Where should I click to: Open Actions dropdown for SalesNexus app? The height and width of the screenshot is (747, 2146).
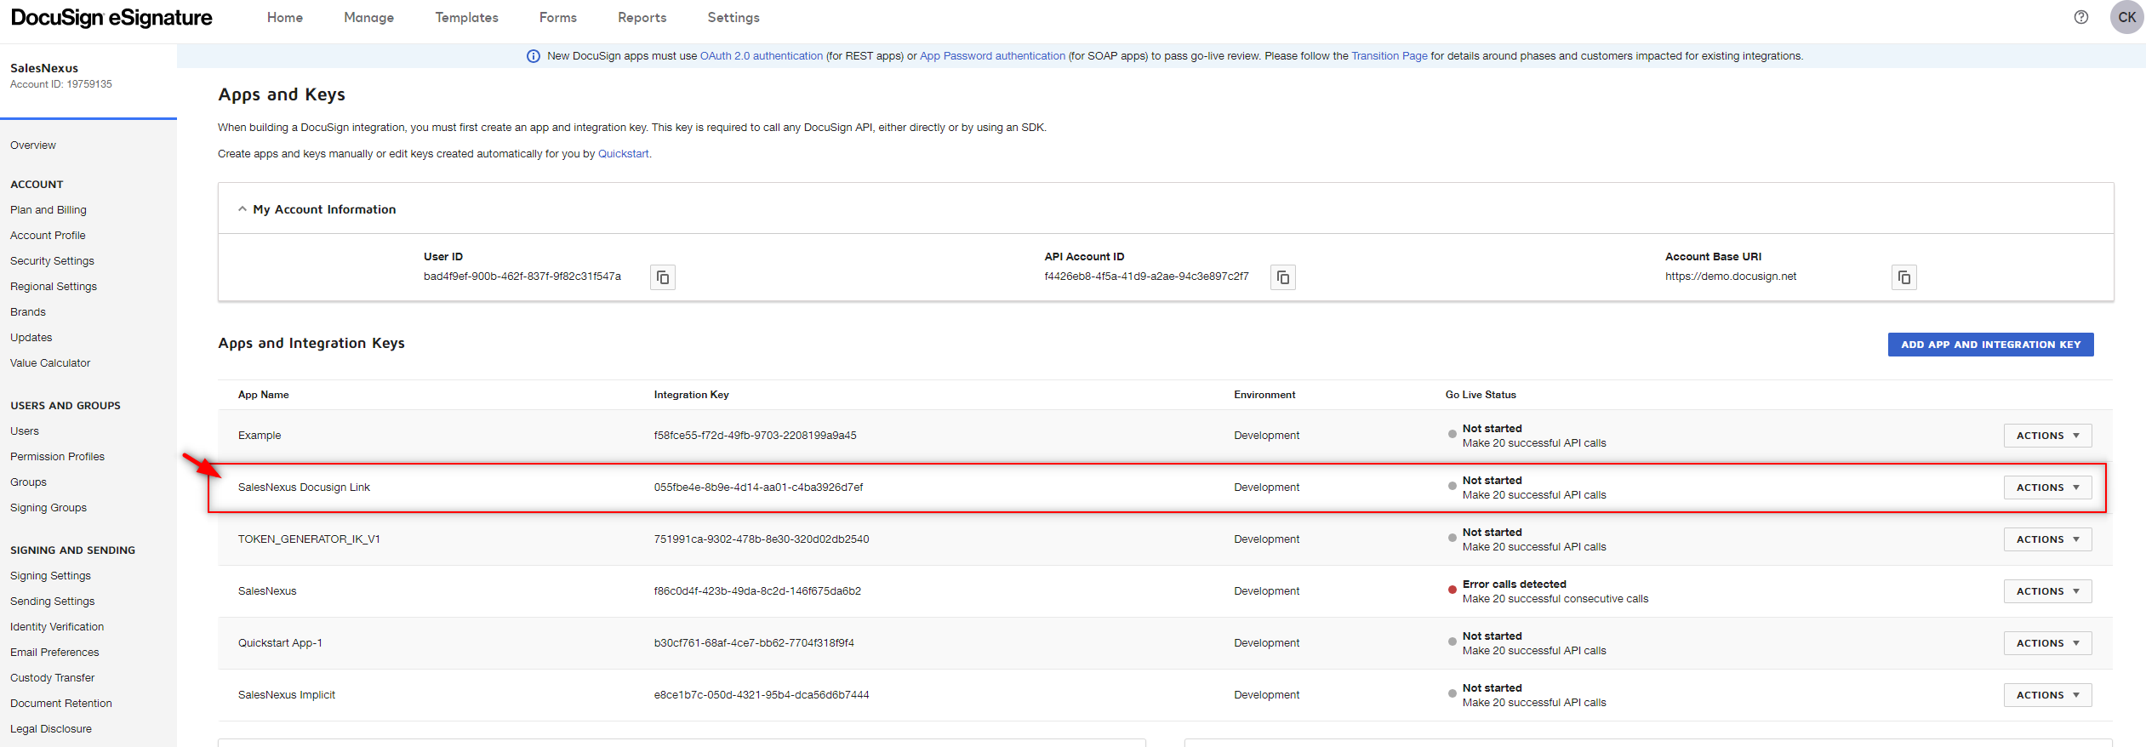click(x=2047, y=591)
